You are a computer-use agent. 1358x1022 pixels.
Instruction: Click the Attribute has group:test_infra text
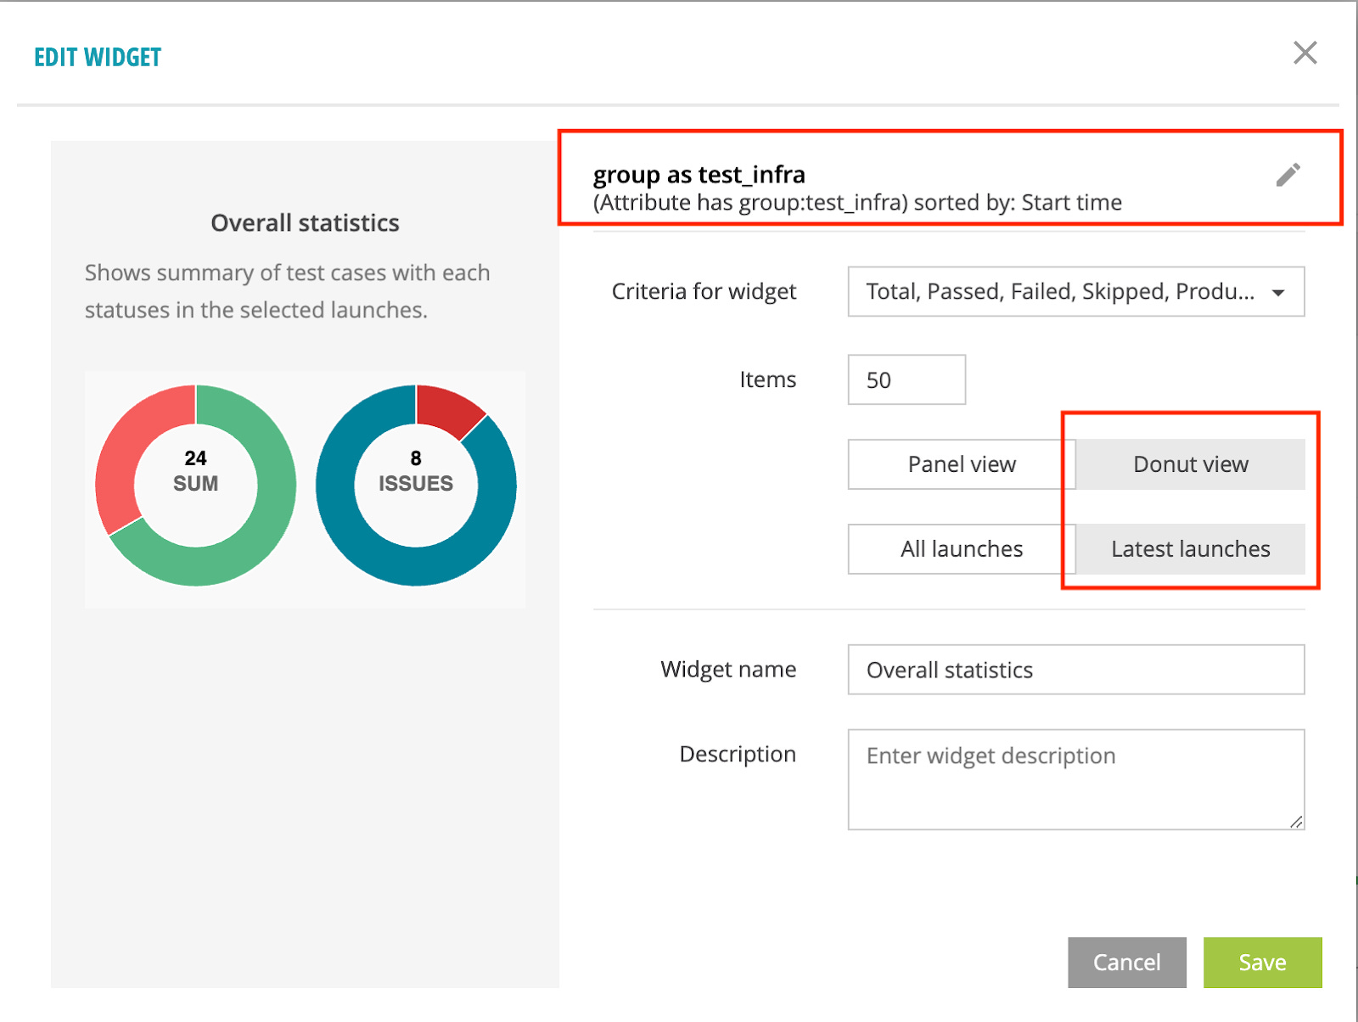(x=856, y=202)
